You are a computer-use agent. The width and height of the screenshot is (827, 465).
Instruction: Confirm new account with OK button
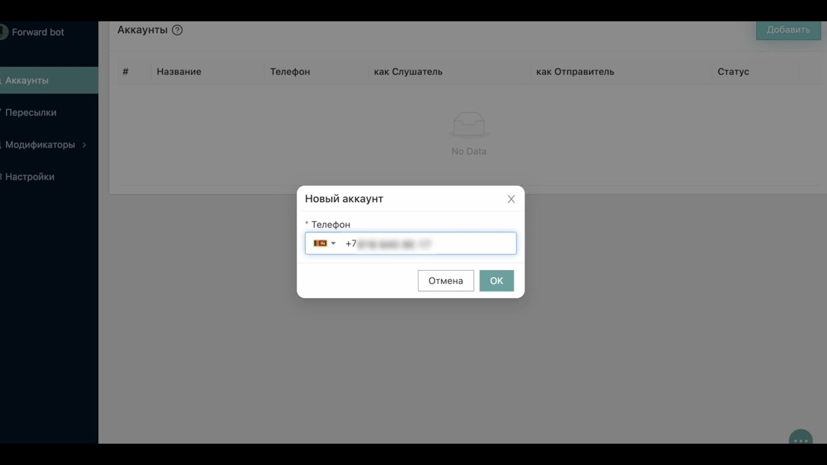pos(496,281)
